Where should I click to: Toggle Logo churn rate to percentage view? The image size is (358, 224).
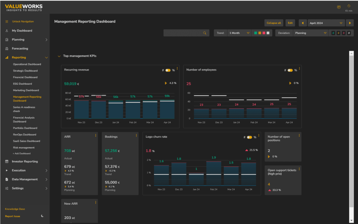coord(250,137)
